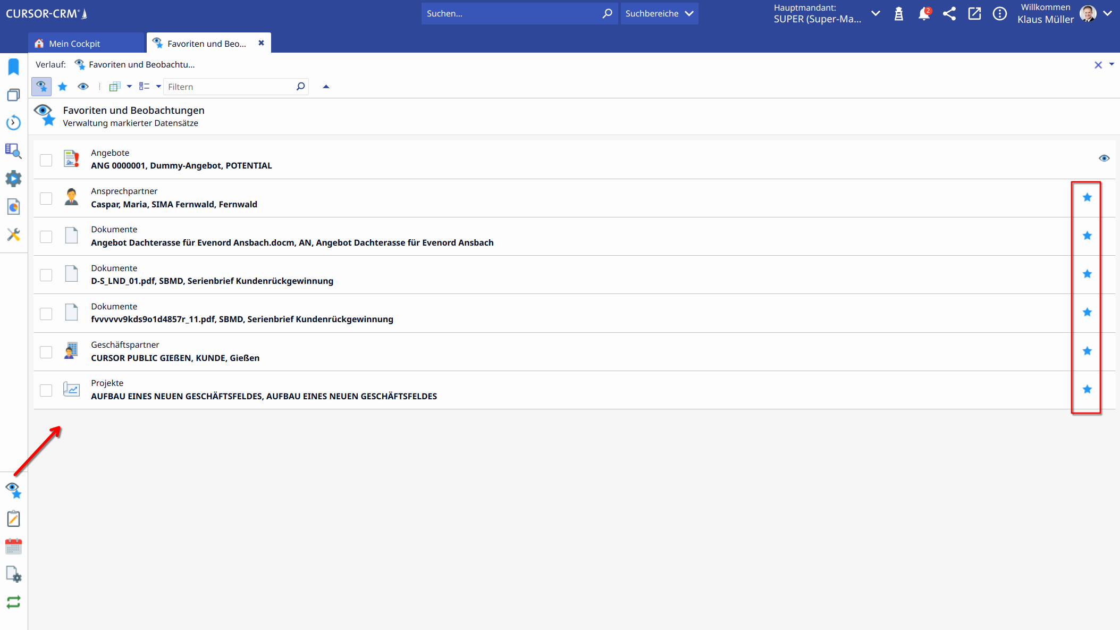Toggle watch eye on Dummy-Angebot row
Screen dimensions: 1120x630
(1104, 158)
